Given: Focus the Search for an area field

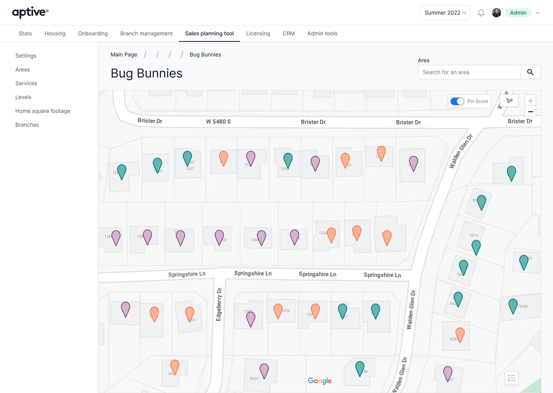Looking at the screenshot, I should click(x=469, y=72).
